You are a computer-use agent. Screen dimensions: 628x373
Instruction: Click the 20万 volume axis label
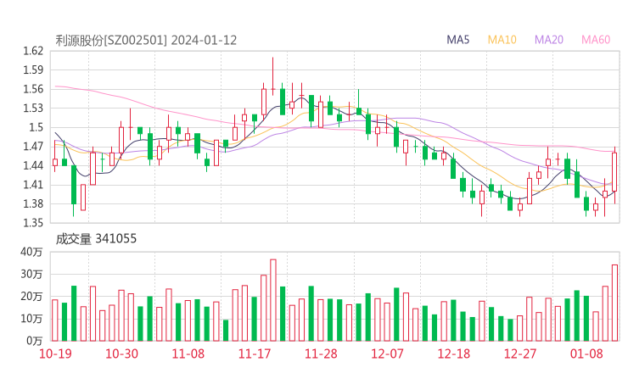point(31,297)
